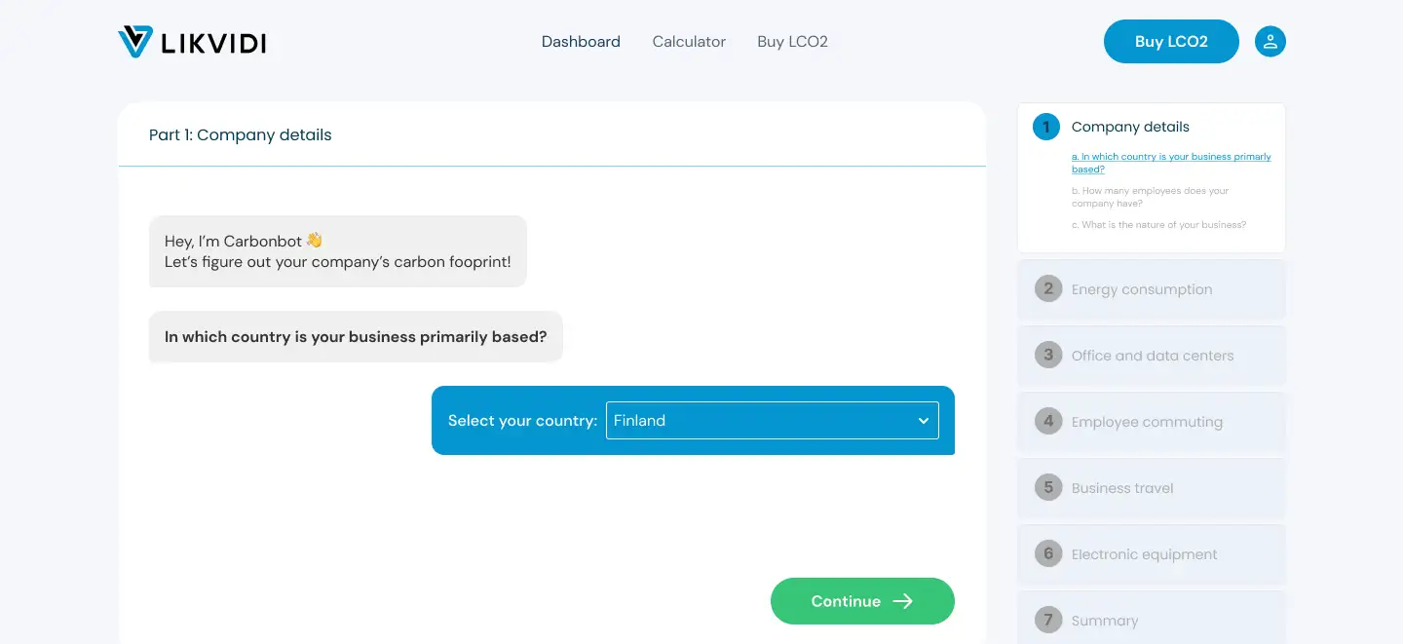Click the Likvidi logo icon

click(135, 42)
